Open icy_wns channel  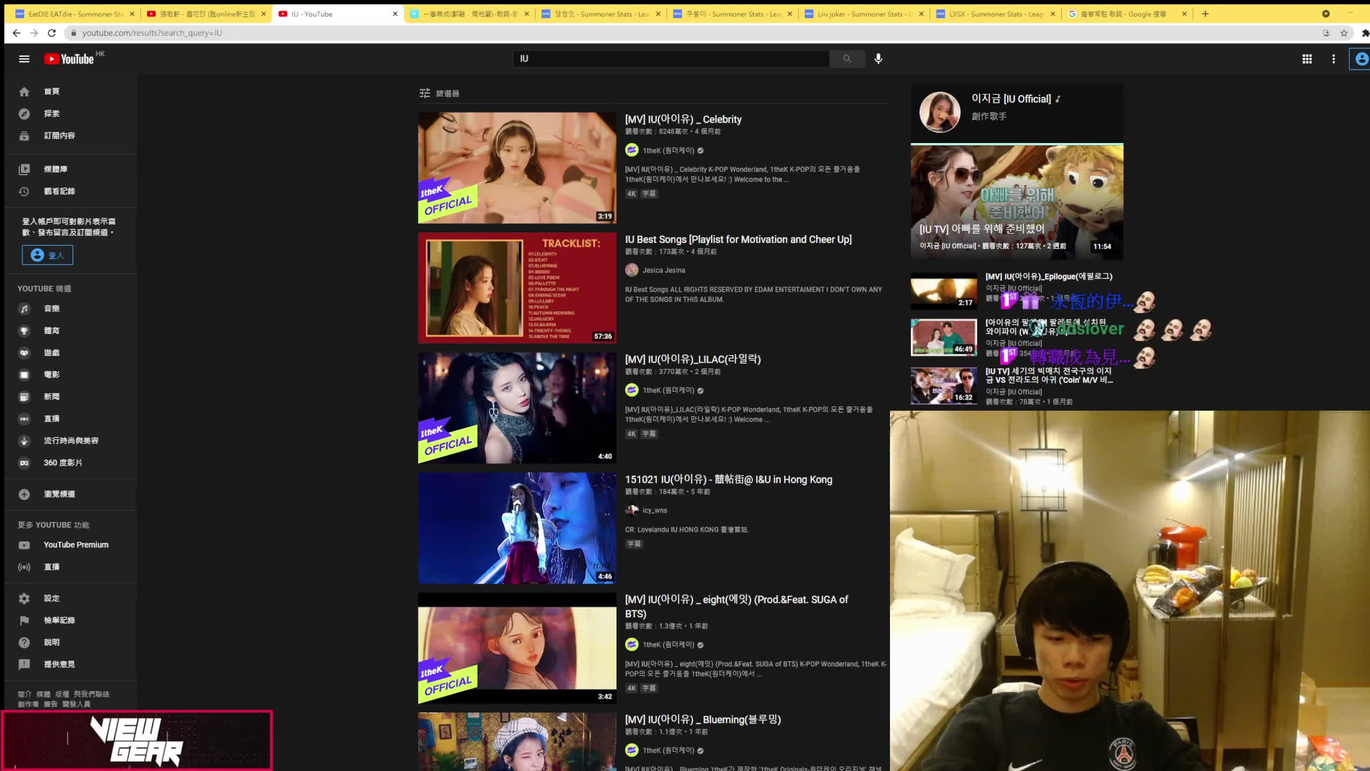pos(654,510)
